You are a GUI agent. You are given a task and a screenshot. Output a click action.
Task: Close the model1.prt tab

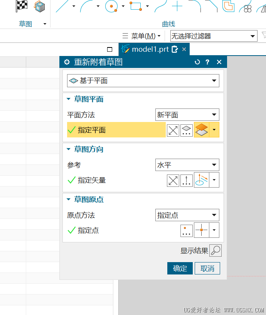click(x=184, y=49)
